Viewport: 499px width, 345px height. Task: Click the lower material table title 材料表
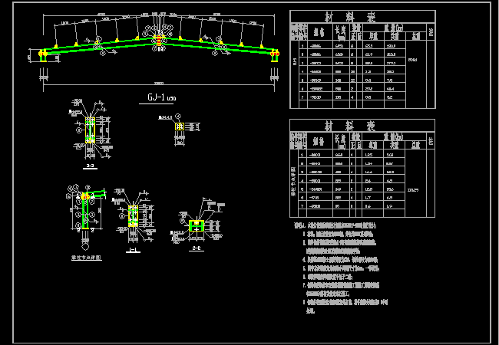point(361,125)
